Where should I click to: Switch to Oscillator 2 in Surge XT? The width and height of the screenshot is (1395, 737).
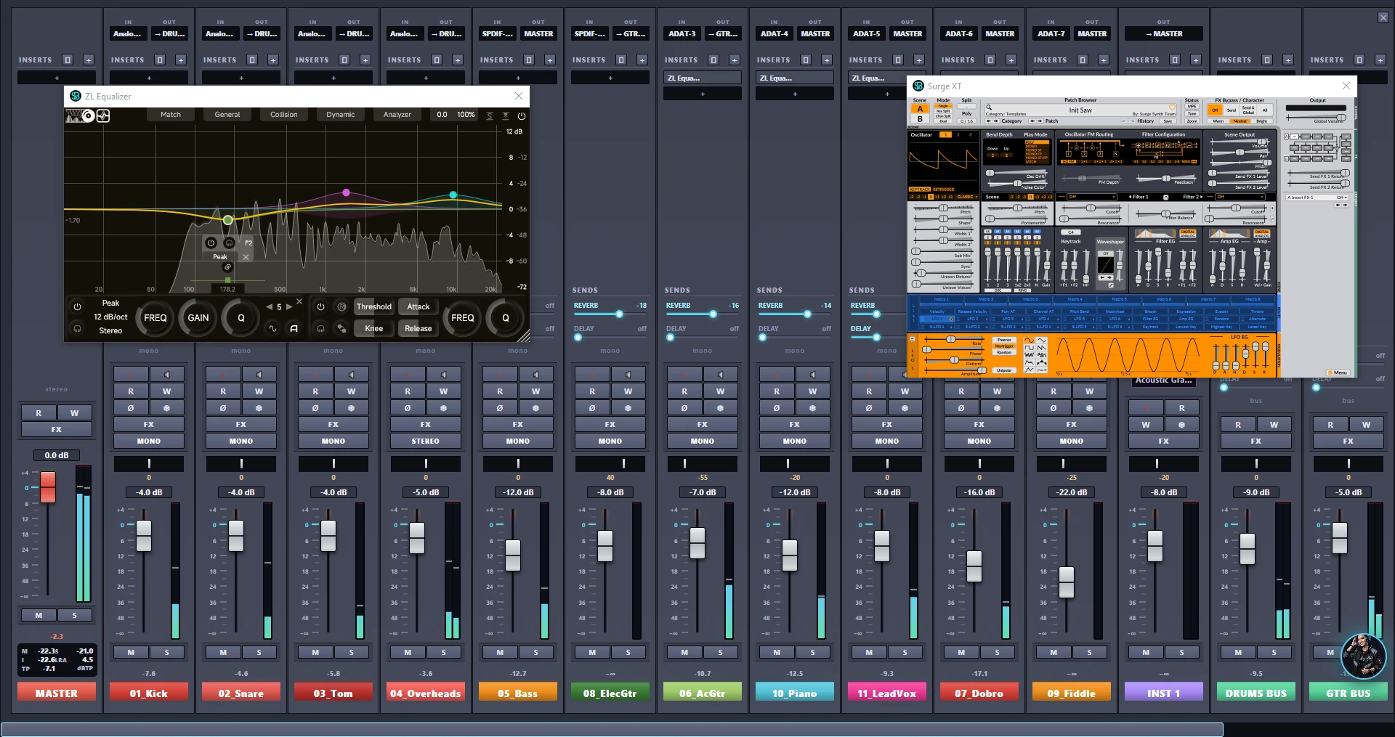[958, 134]
